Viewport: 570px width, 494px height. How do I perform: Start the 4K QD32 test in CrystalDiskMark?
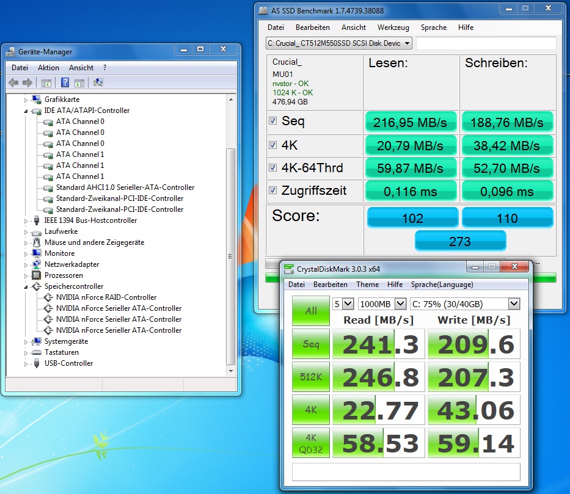coord(311,443)
